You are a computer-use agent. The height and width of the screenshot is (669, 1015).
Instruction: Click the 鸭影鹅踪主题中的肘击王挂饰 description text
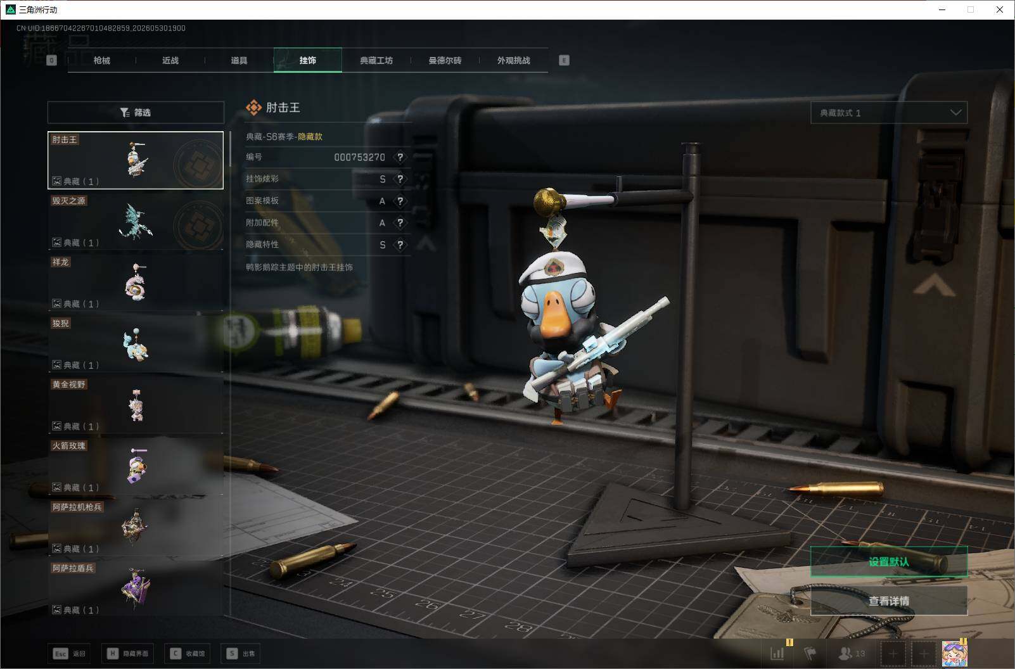[299, 267]
